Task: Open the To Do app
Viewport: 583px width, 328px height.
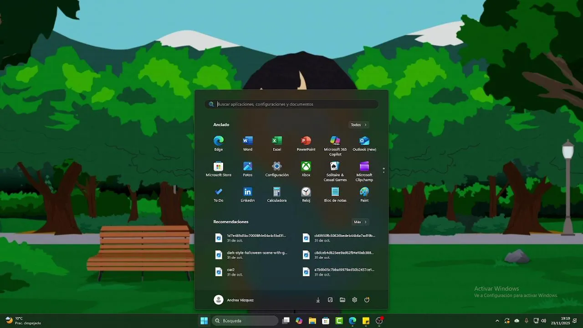Action: click(219, 194)
